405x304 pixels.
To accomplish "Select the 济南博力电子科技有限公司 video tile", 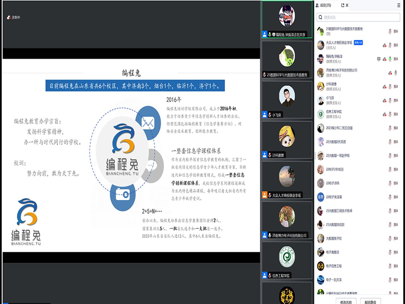I will coord(287,220).
